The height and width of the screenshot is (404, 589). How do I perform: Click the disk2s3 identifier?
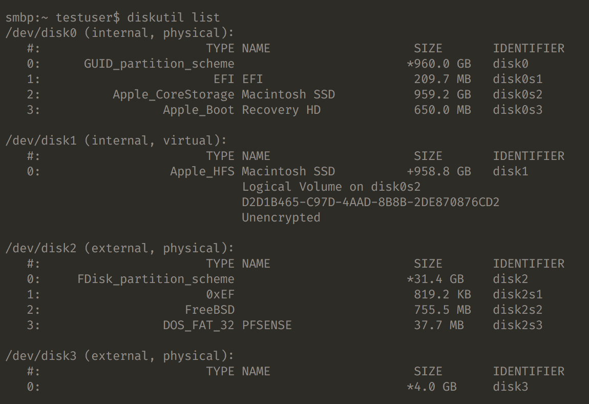(517, 325)
